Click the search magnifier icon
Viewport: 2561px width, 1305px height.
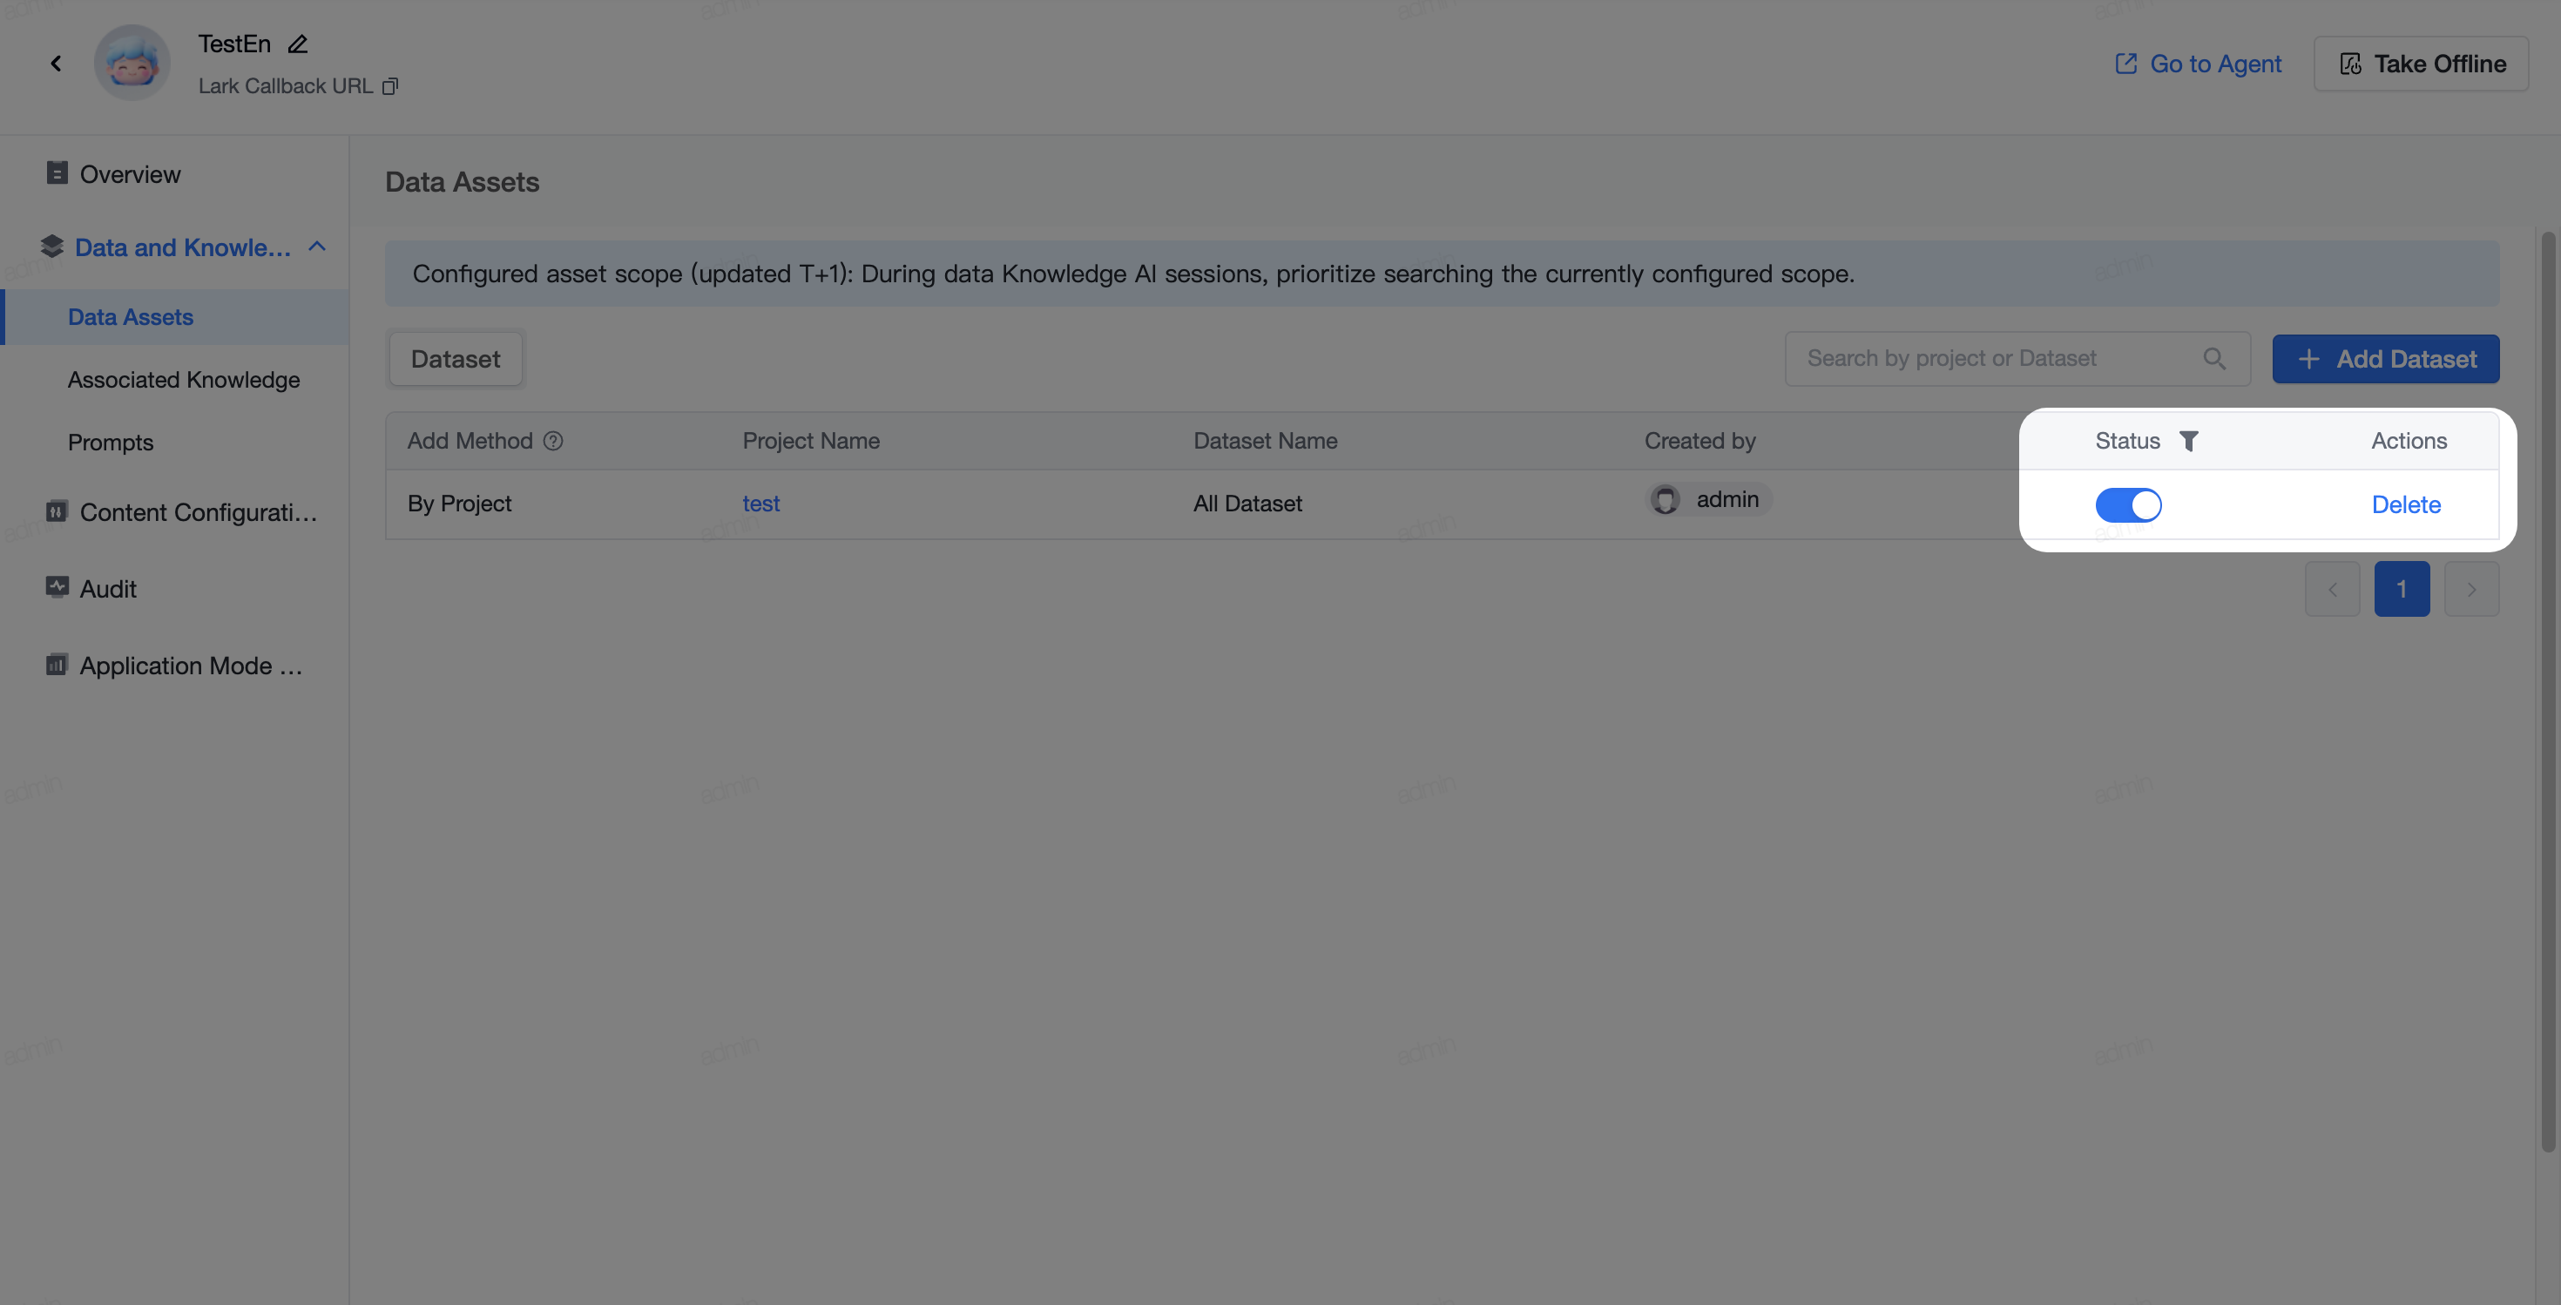[x=2214, y=359]
